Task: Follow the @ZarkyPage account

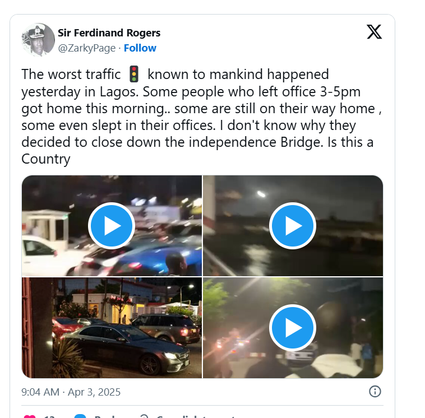Action: click(140, 48)
